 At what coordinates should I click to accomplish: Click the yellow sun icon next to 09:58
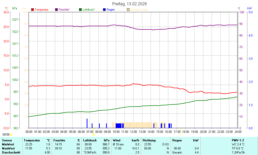[11, 135]
